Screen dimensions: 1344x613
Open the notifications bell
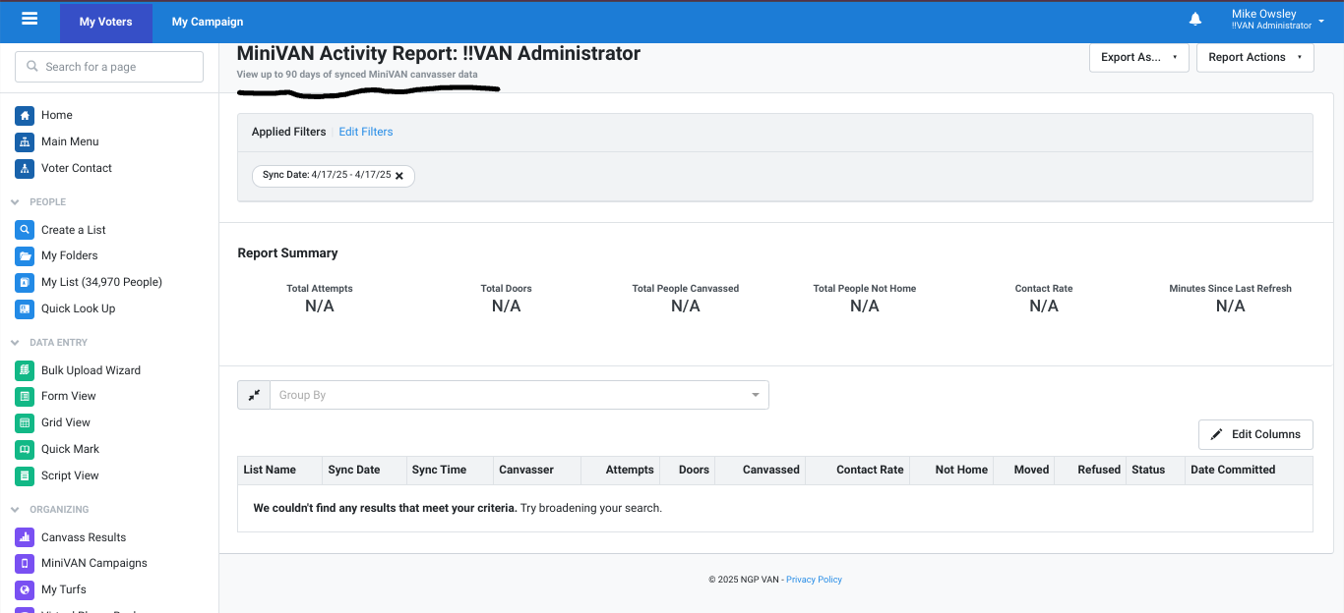tap(1195, 20)
